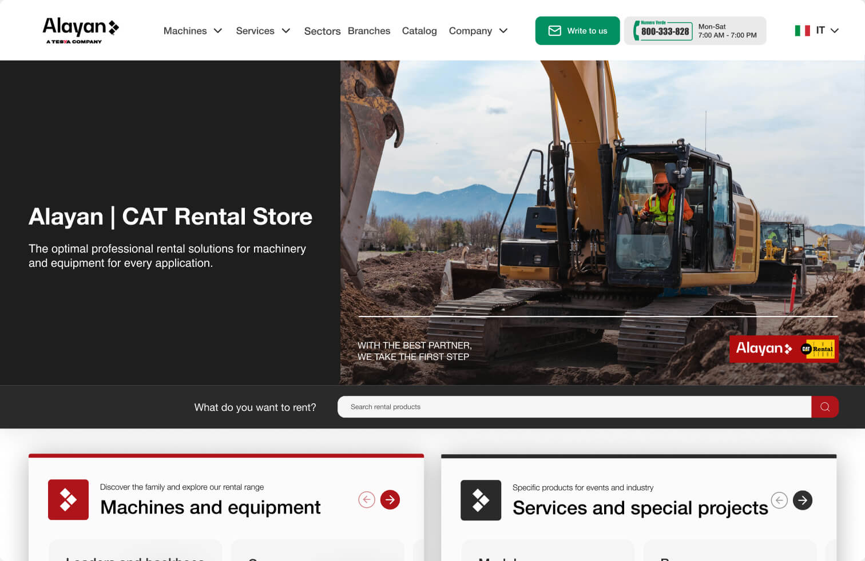The image size is (865, 561).
Task: Click the previous arrow for Services and special projects
Action: coord(779,500)
